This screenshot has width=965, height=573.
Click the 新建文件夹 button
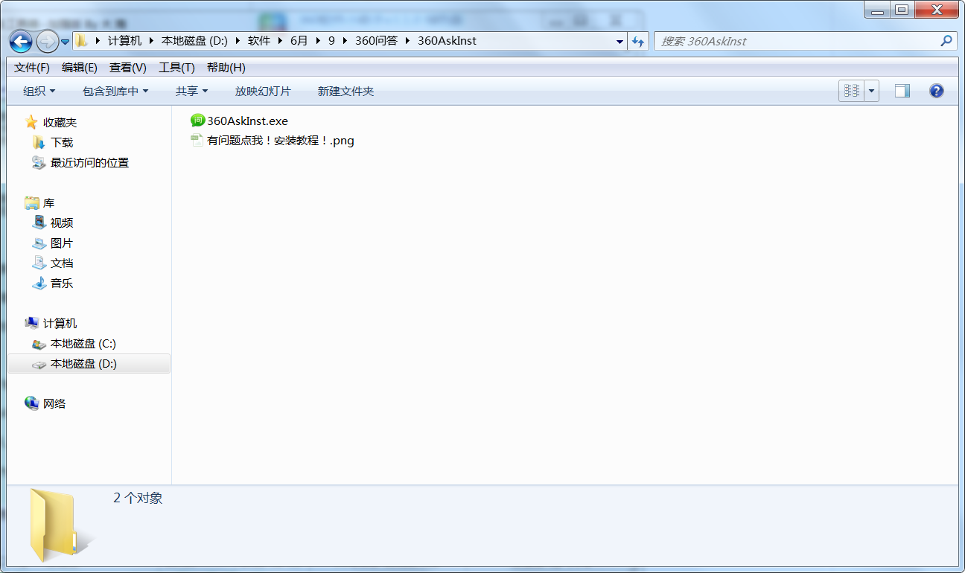click(x=345, y=91)
